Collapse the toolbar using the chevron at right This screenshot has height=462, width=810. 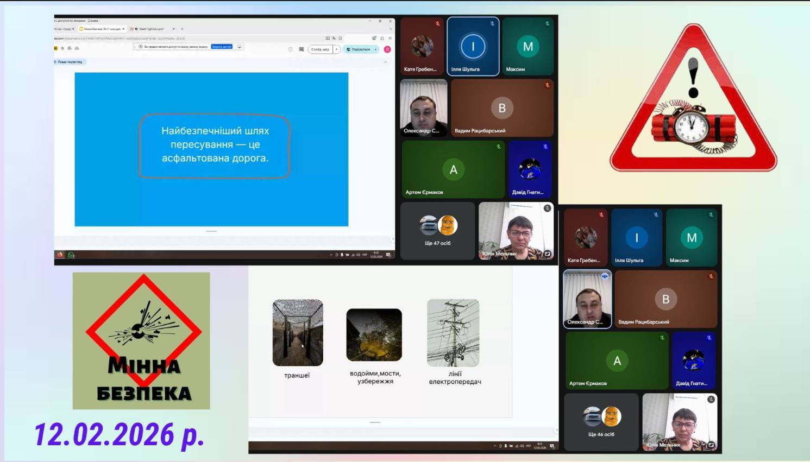point(386,62)
